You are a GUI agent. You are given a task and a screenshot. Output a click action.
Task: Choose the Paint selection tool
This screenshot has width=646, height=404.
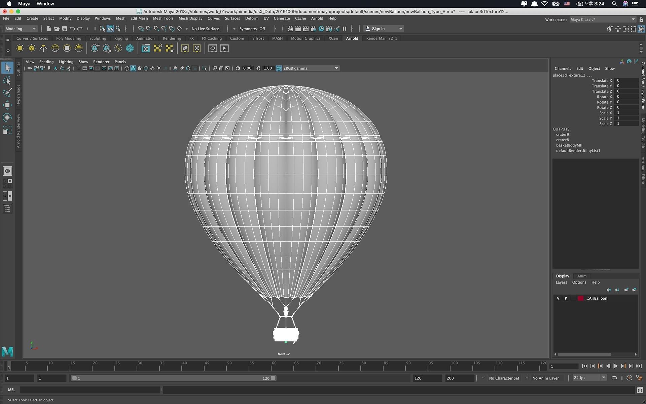point(7,93)
